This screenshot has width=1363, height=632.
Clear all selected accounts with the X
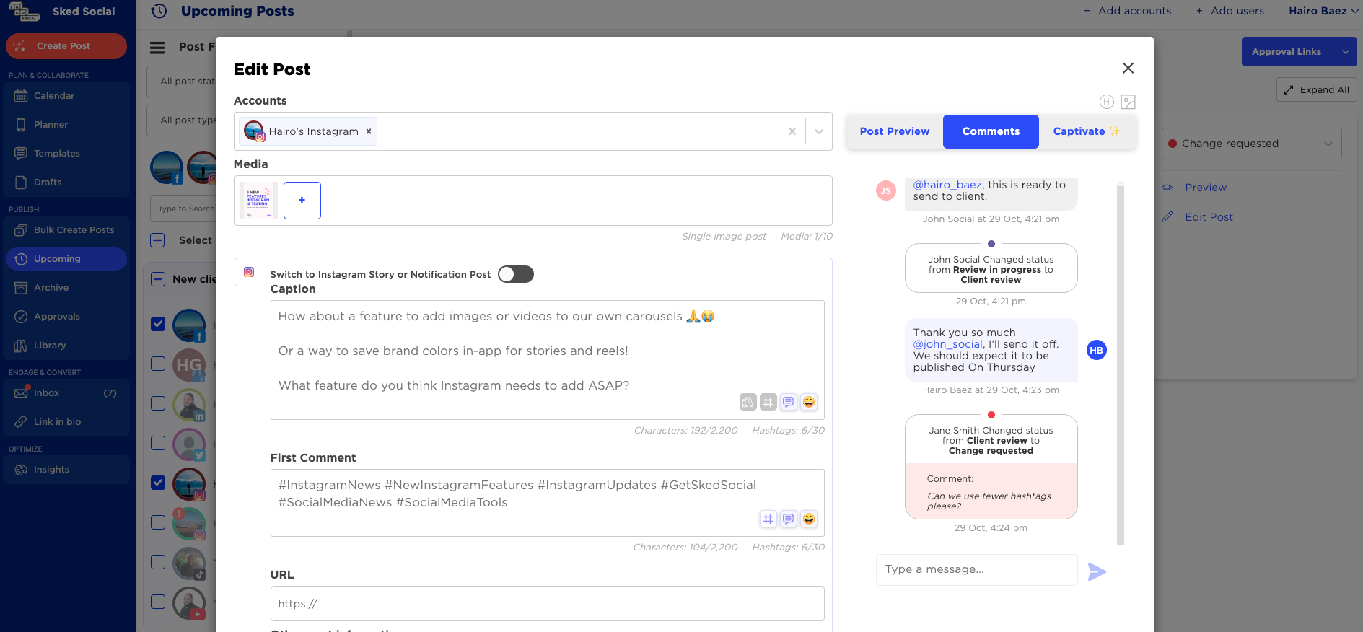click(792, 131)
